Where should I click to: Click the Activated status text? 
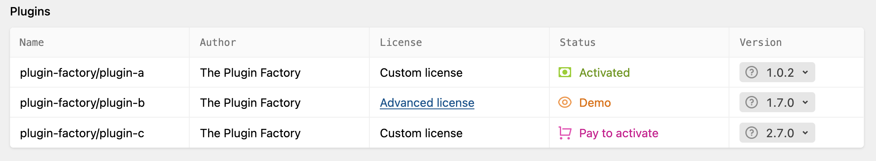point(604,73)
